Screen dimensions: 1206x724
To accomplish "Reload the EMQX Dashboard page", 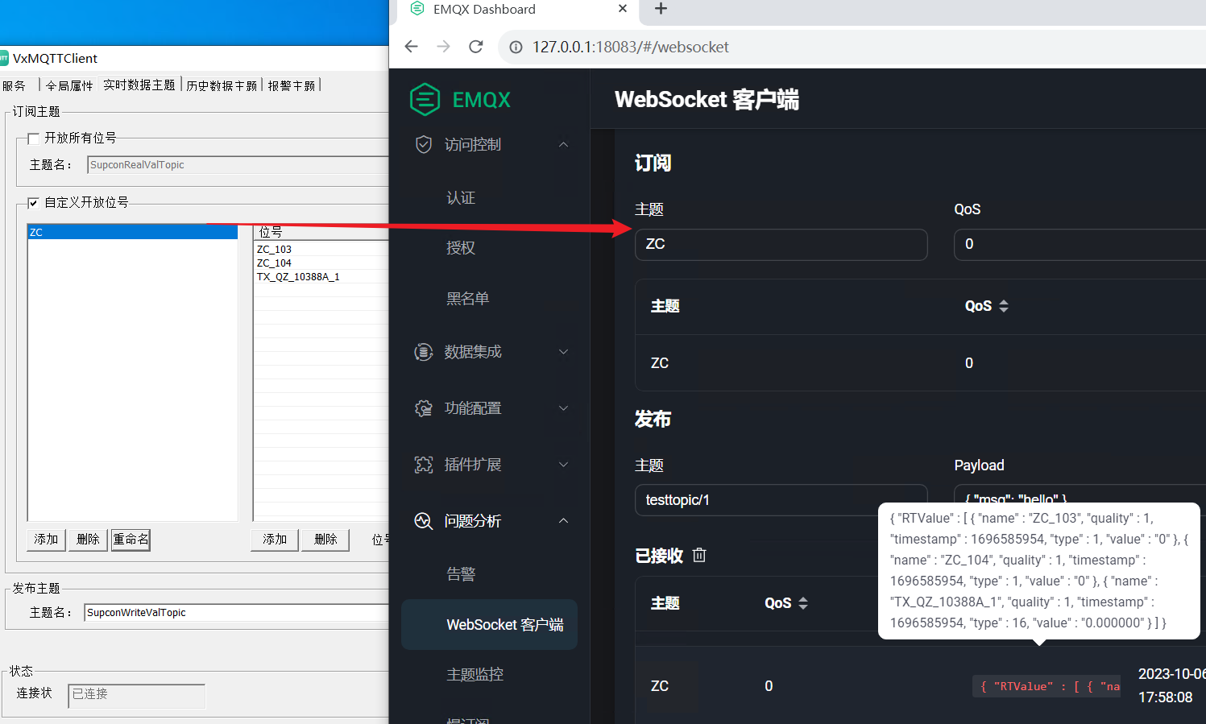I will coord(476,47).
